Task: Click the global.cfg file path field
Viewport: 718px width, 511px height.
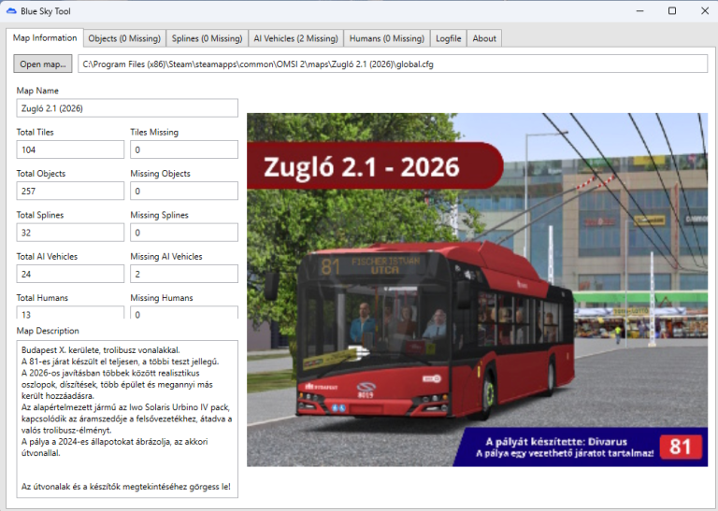Action: [x=393, y=64]
